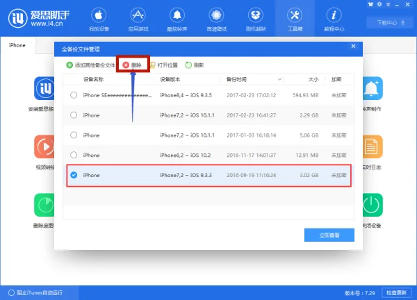Click the www.i4.cn website text
The height and width of the screenshot is (300, 417).
tap(47, 24)
